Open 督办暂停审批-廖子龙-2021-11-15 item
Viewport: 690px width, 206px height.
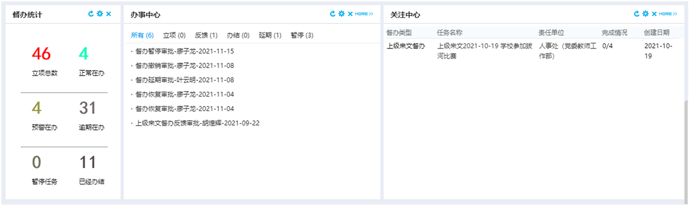(x=184, y=52)
